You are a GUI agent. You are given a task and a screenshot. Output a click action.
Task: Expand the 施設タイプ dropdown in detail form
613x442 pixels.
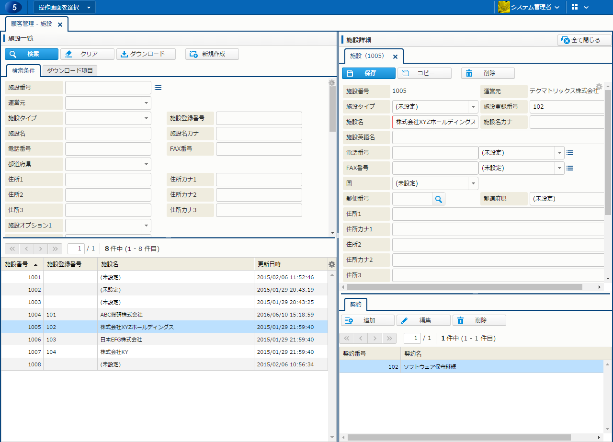(473, 107)
